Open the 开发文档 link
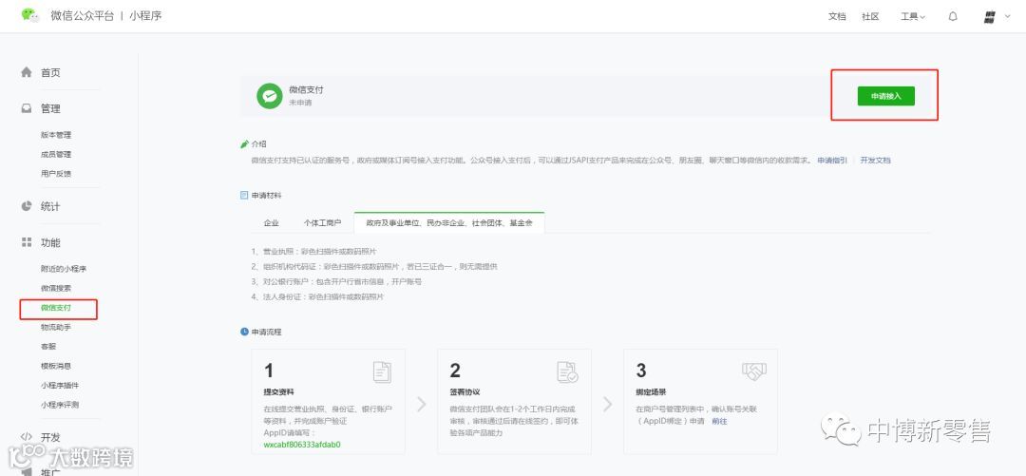This screenshot has height=476, width=1026. [876, 161]
